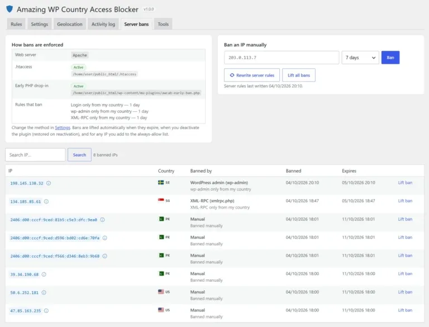Click US flag in 50.6.252.181 row
This screenshot has height=327, width=429.
click(x=161, y=292)
